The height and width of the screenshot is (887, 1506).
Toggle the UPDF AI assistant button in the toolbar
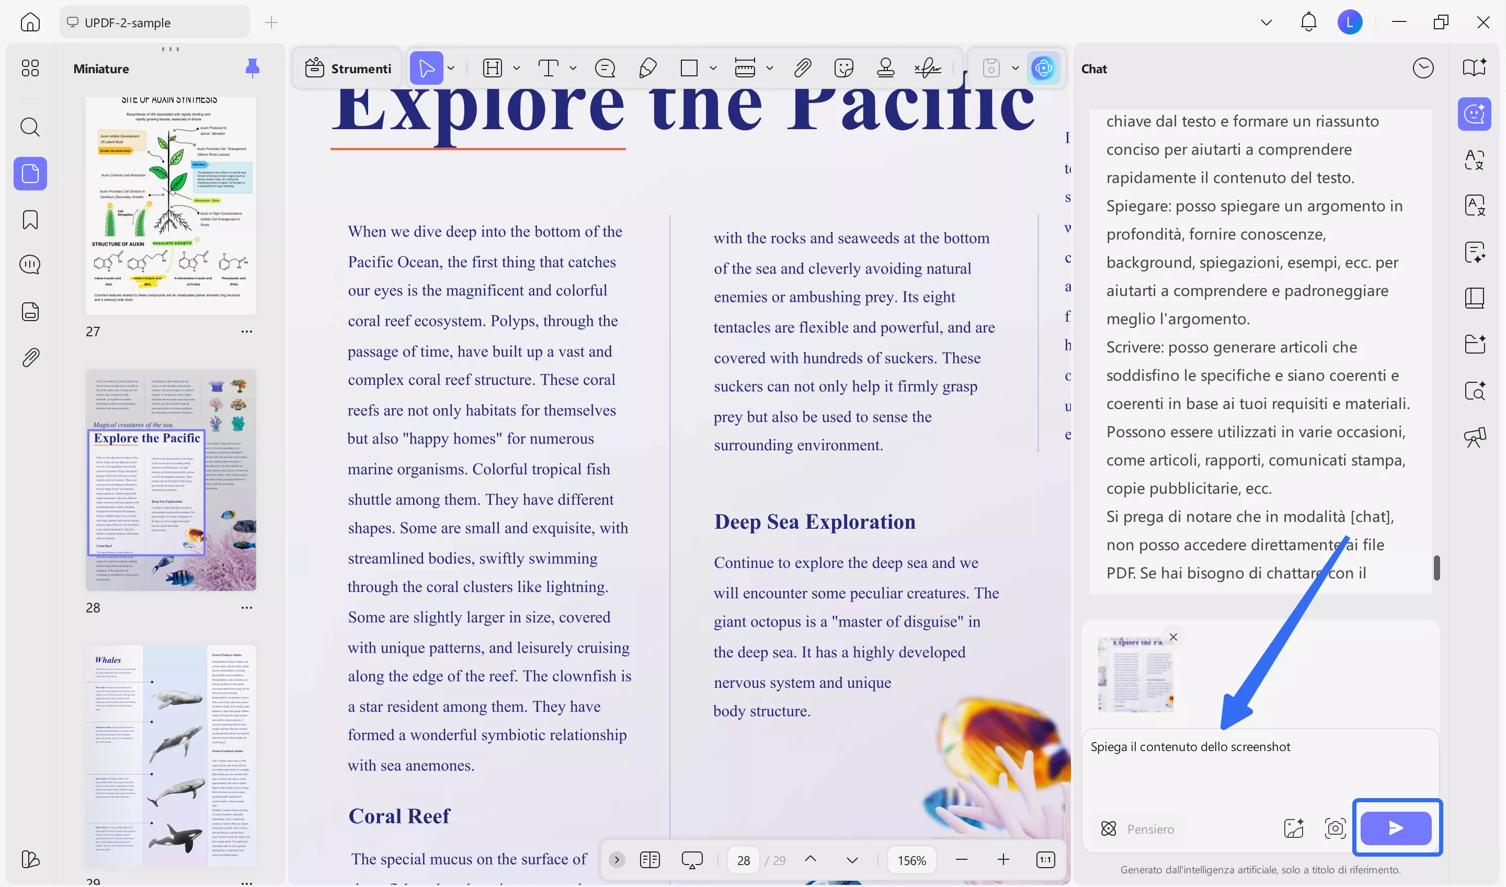point(1043,68)
